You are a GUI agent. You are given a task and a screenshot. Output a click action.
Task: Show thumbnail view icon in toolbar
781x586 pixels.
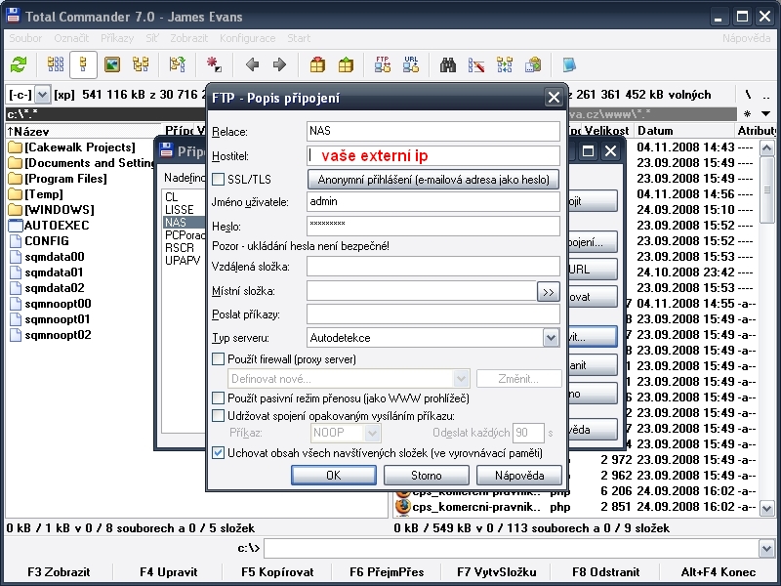click(112, 64)
